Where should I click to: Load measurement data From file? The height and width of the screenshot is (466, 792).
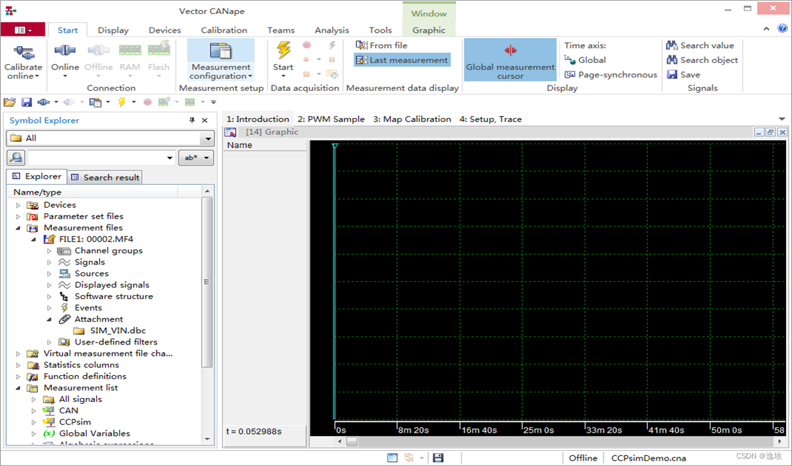(382, 45)
